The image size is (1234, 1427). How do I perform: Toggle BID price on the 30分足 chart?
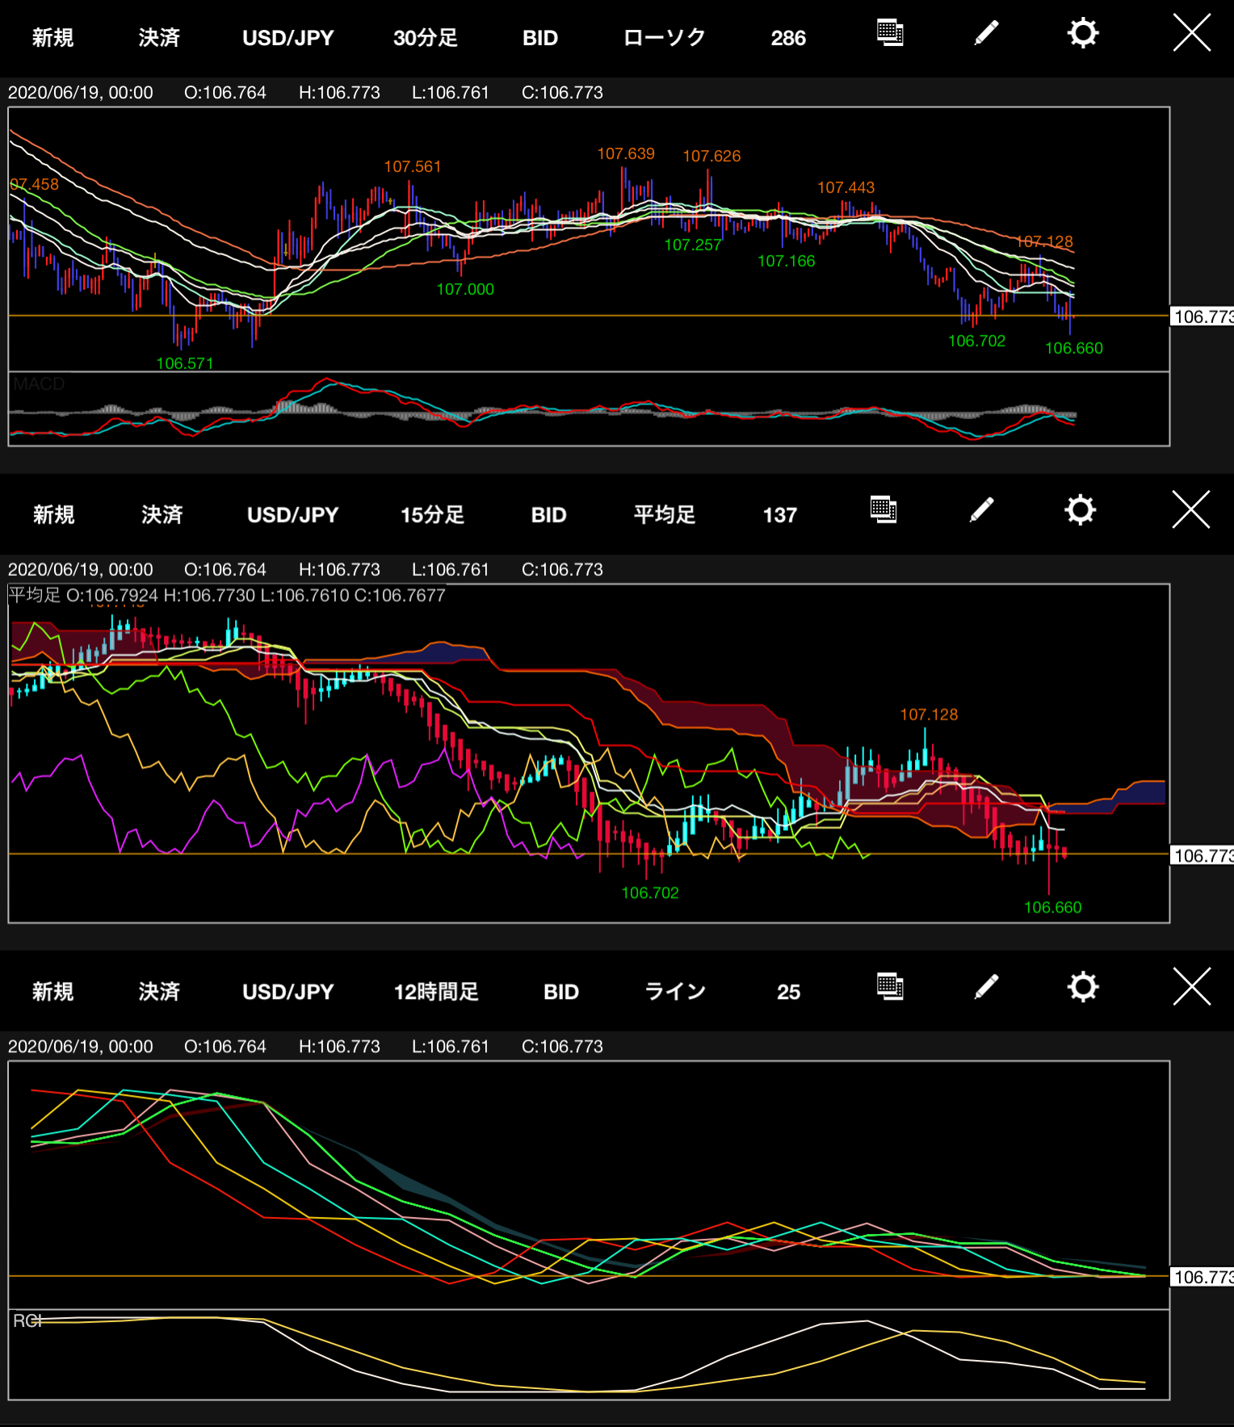[x=539, y=38]
